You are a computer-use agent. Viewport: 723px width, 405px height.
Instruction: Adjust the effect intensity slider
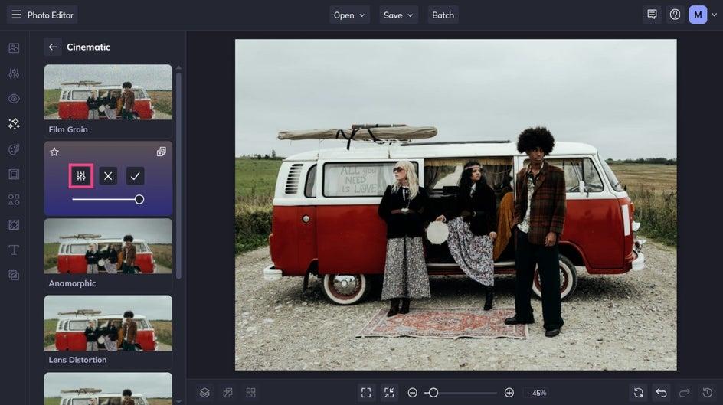coord(108,200)
